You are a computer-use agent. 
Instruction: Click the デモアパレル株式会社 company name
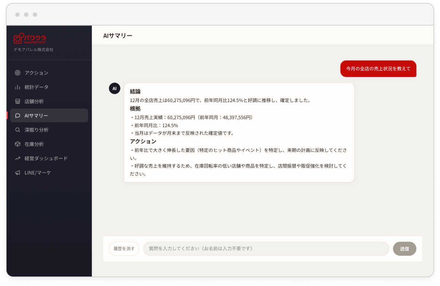(x=34, y=50)
